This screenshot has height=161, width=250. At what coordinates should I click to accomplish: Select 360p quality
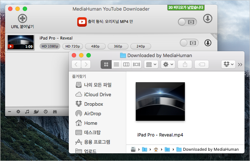point(118,46)
